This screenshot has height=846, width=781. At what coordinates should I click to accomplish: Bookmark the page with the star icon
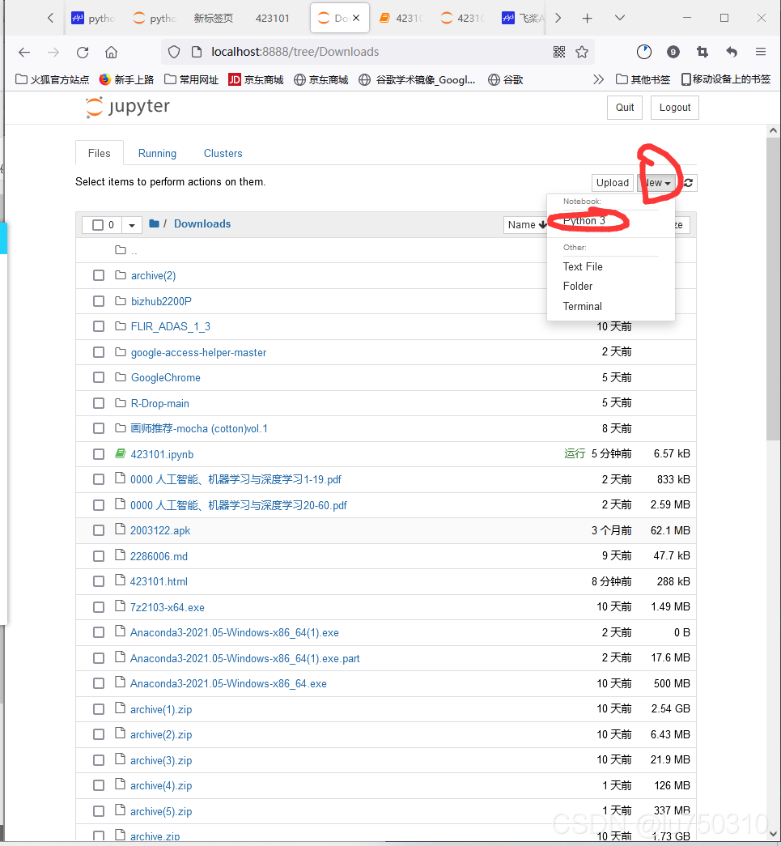pos(582,52)
